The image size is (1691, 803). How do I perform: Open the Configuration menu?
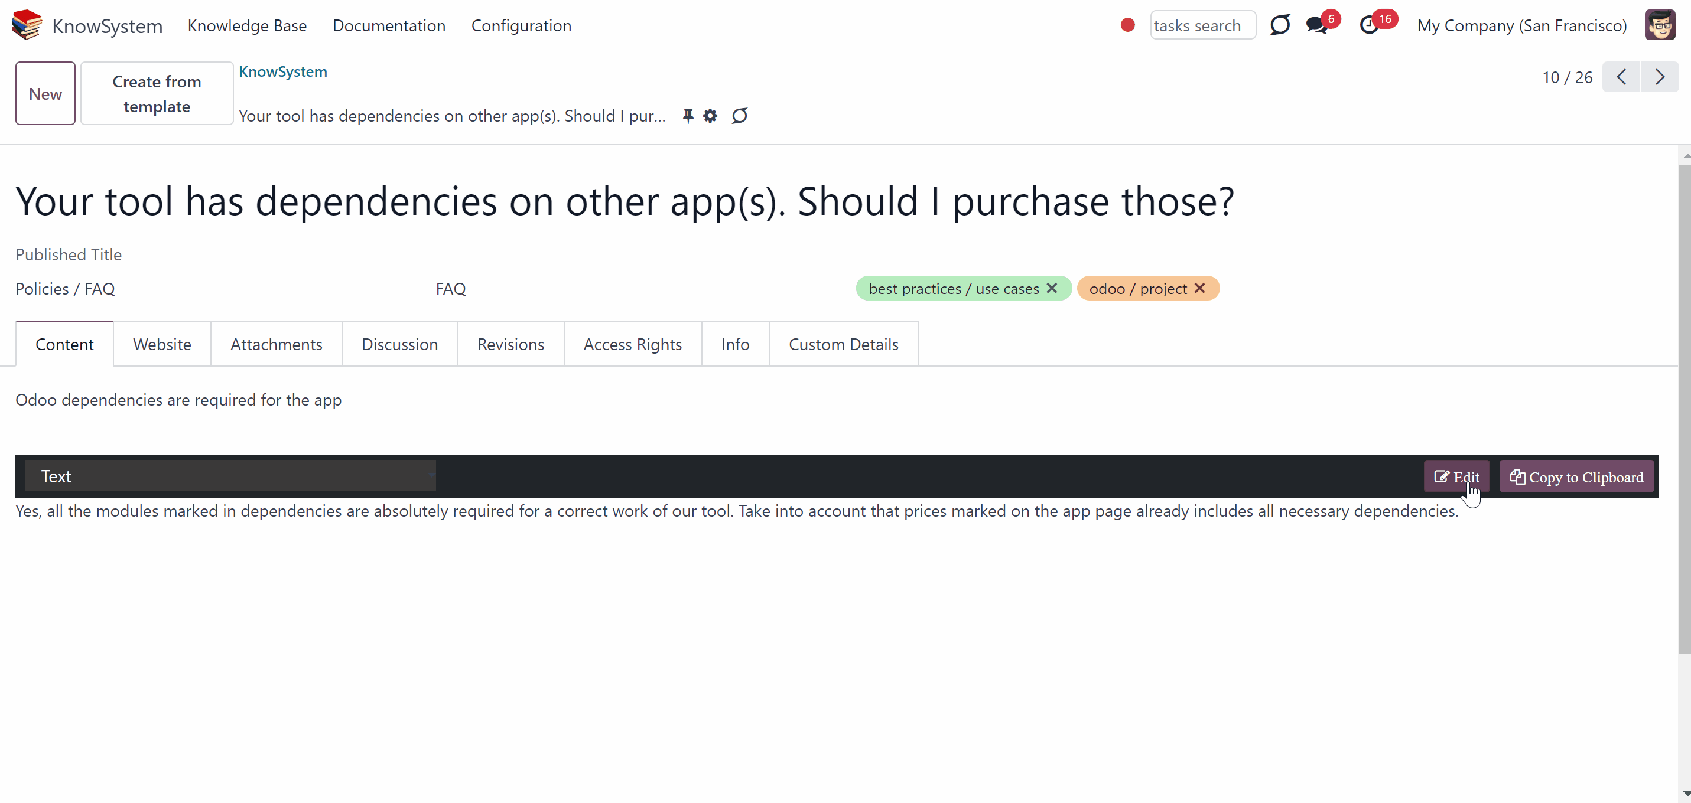(521, 25)
